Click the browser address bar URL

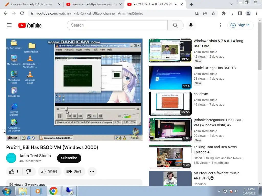tap(90, 13)
